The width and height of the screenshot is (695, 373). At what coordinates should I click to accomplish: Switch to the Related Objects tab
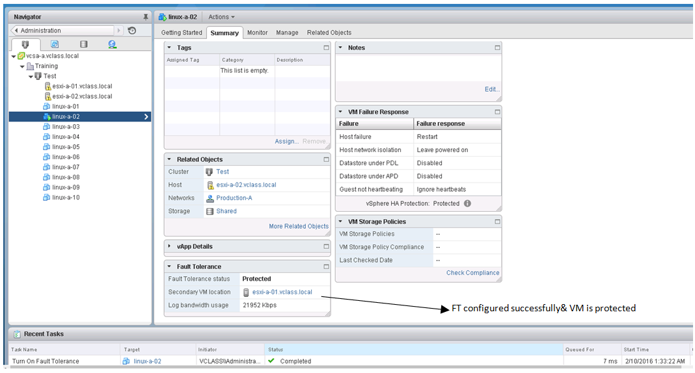(329, 32)
